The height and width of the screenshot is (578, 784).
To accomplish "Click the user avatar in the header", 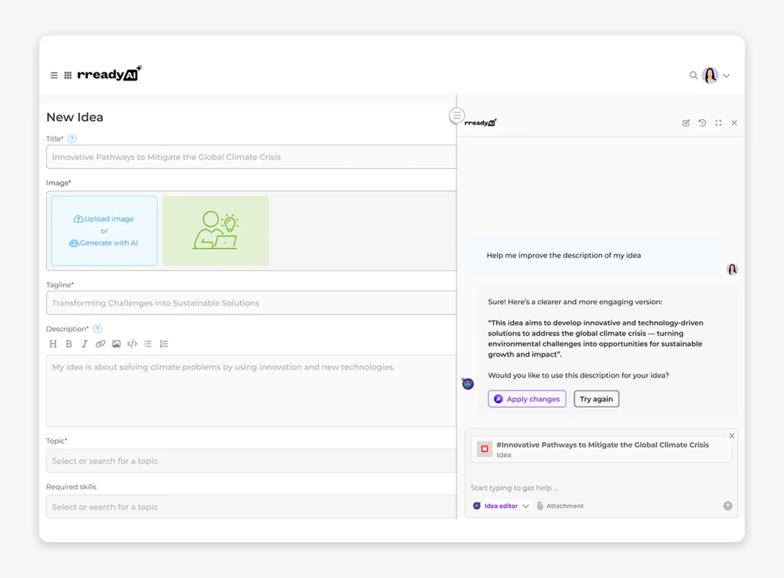I will (x=710, y=75).
